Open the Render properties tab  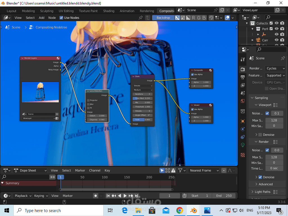coord(243,69)
